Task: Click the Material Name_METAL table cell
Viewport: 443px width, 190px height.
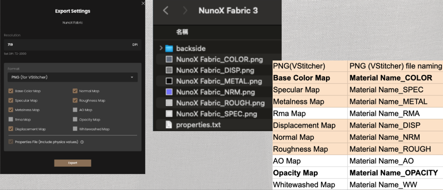Action: click(x=395, y=102)
